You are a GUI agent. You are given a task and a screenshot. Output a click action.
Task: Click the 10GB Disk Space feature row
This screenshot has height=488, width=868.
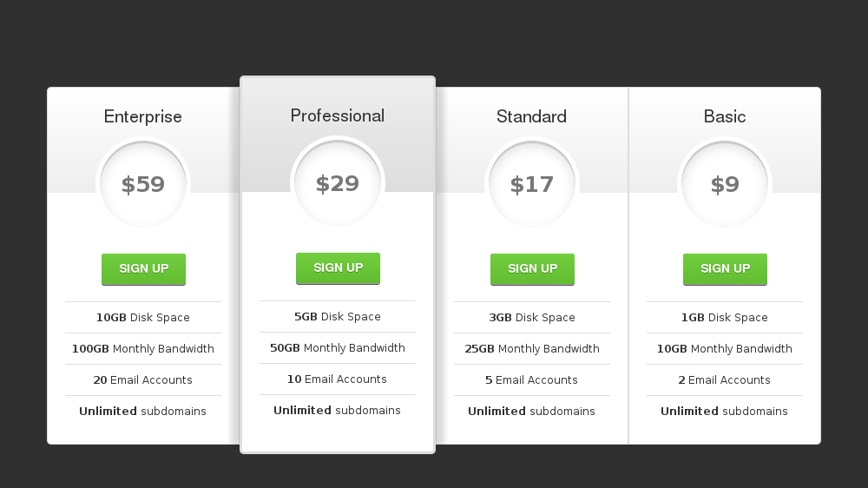(143, 318)
